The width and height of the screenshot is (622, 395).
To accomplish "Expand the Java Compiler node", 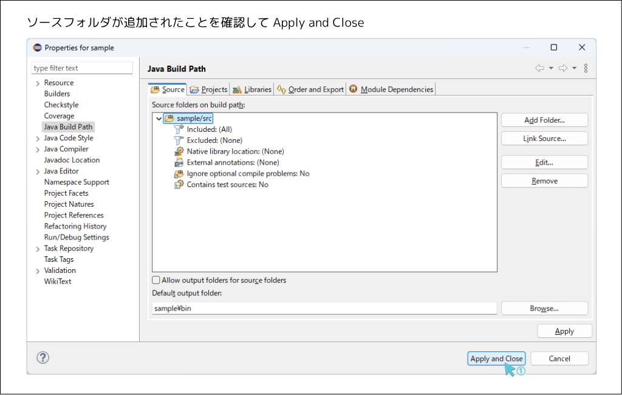I will [38, 149].
